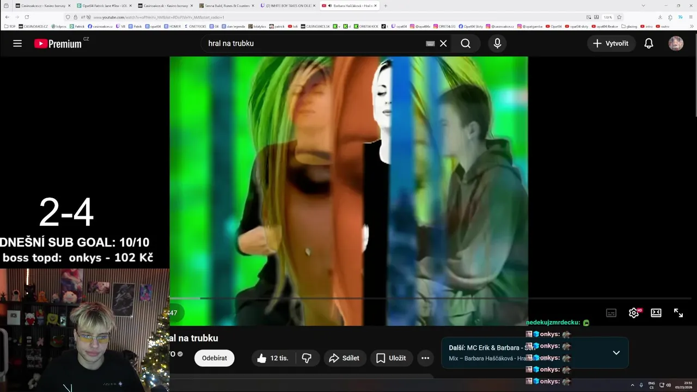The width and height of the screenshot is (697, 392).
Task: Subscribe with the Odebírat button
Action: click(x=215, y=358)
